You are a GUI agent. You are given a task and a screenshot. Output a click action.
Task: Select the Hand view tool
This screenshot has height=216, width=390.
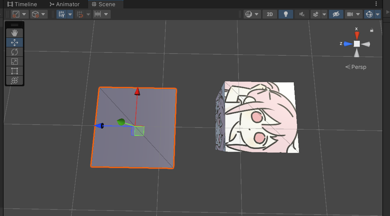15,33
